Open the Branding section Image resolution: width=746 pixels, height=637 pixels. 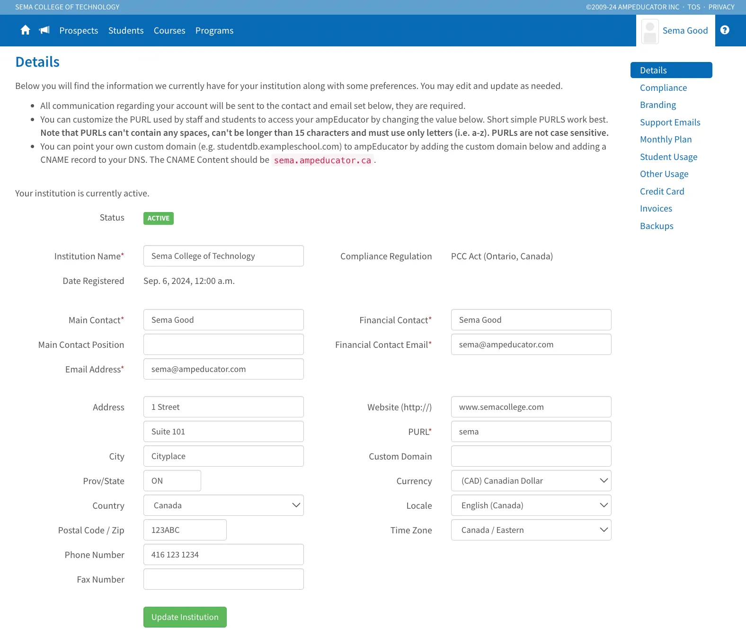658,105
